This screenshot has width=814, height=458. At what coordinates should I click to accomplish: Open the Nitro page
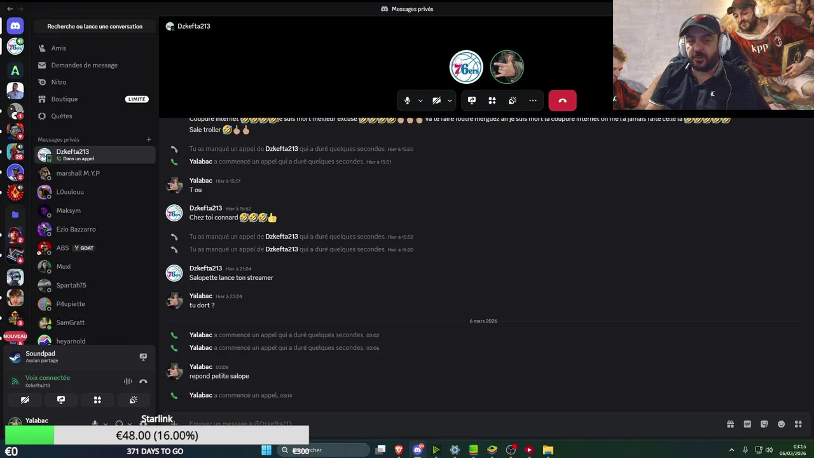pyautogui.click(x=95, y=82)
